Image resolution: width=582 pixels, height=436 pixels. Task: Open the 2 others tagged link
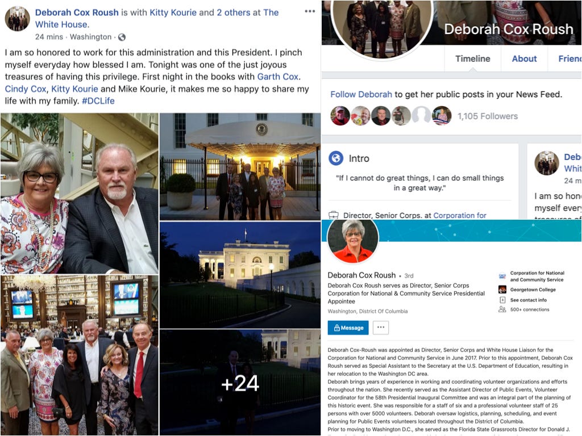click(x=234, y=12)
